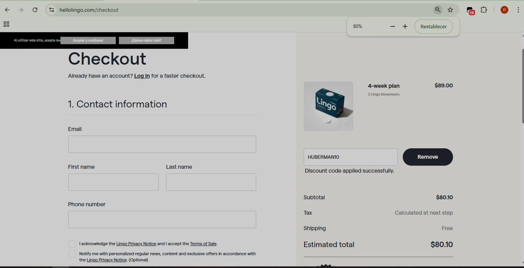524x268 pixels.
Task: Click the Lingo product box thumbnail
Action: click(x=328, y=106)
